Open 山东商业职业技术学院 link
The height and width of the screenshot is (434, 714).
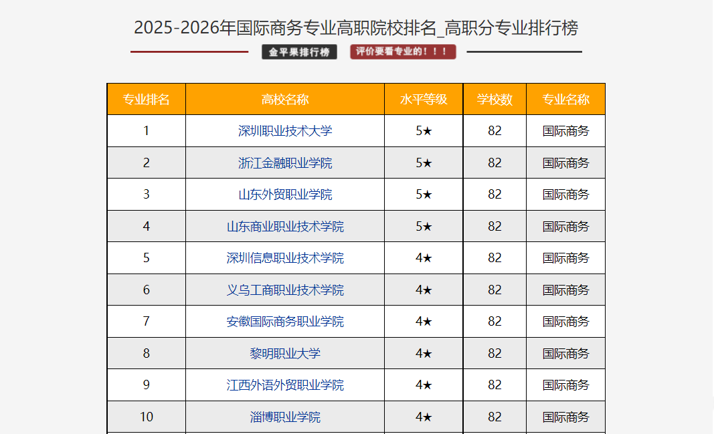[285, 227]
